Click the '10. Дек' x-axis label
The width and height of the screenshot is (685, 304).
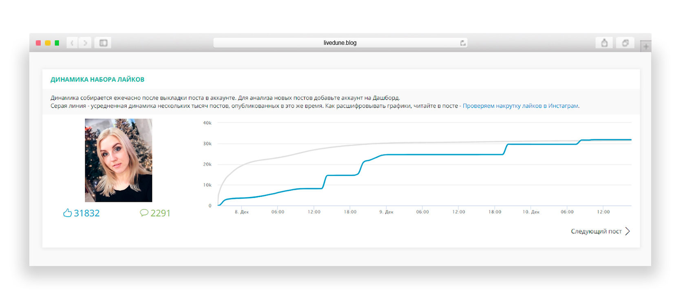click(x=531, y=212)
